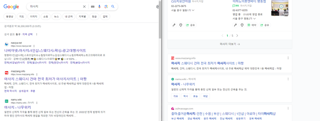
Task: Select the 업체 filter chip
Action: 105,17
